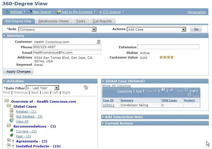Expand the Current Actions section

point(103,123)
